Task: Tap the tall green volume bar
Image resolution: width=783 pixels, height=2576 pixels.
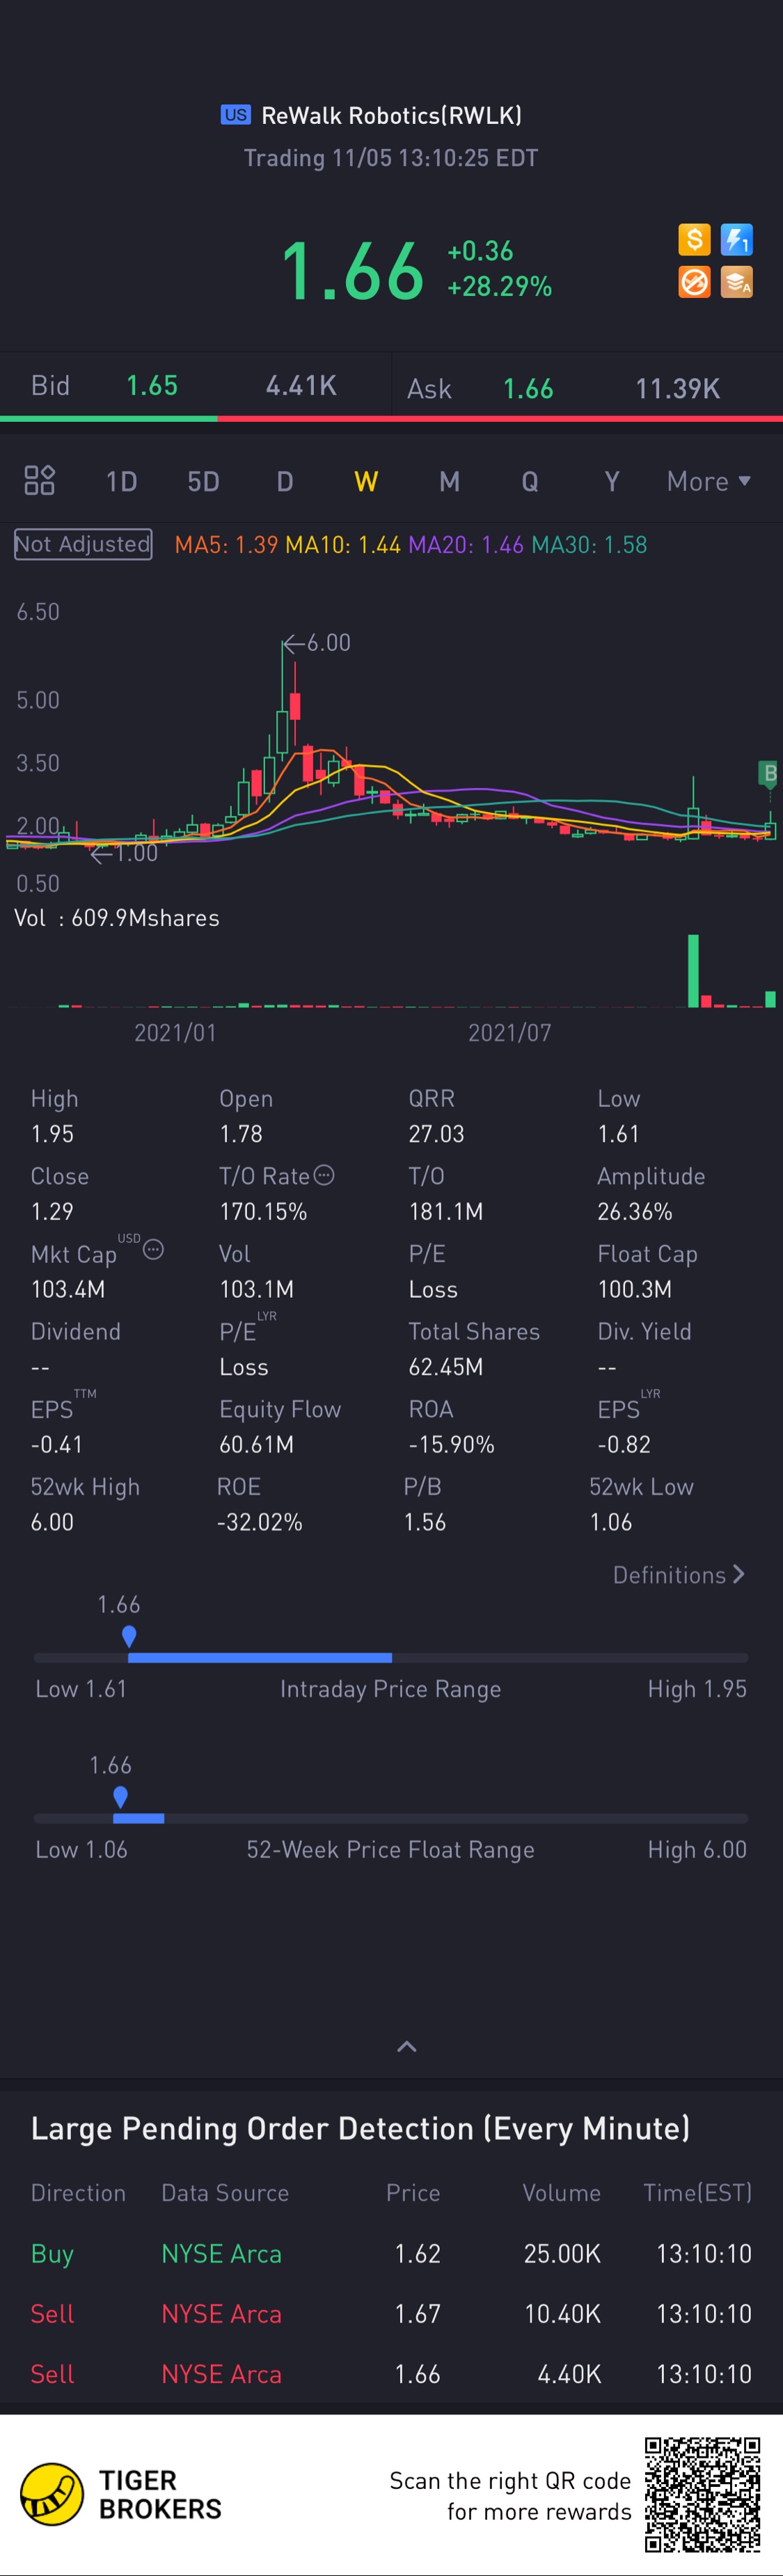Action: click(693, 970)
